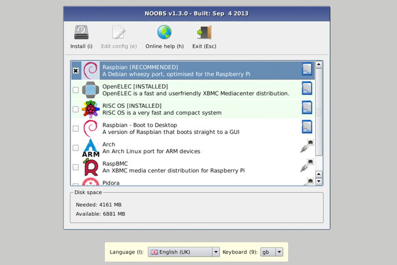Click the Edit config (e) label
Screen dimensions: 397x265
click(x=119, y=47)
